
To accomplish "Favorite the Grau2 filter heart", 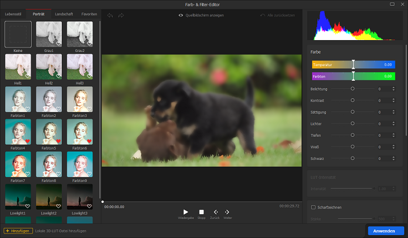I will [90, 44].
